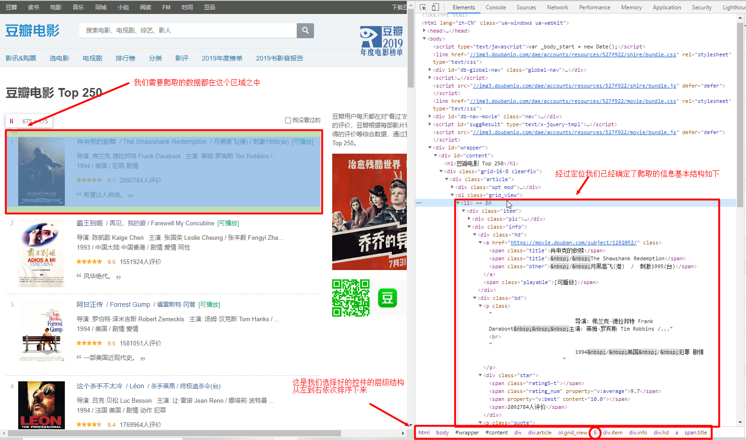Click the movie.douban.com/subject/1292052 href link
The height and width of the screenshot is (440, 746).
[x=574, y=243]
